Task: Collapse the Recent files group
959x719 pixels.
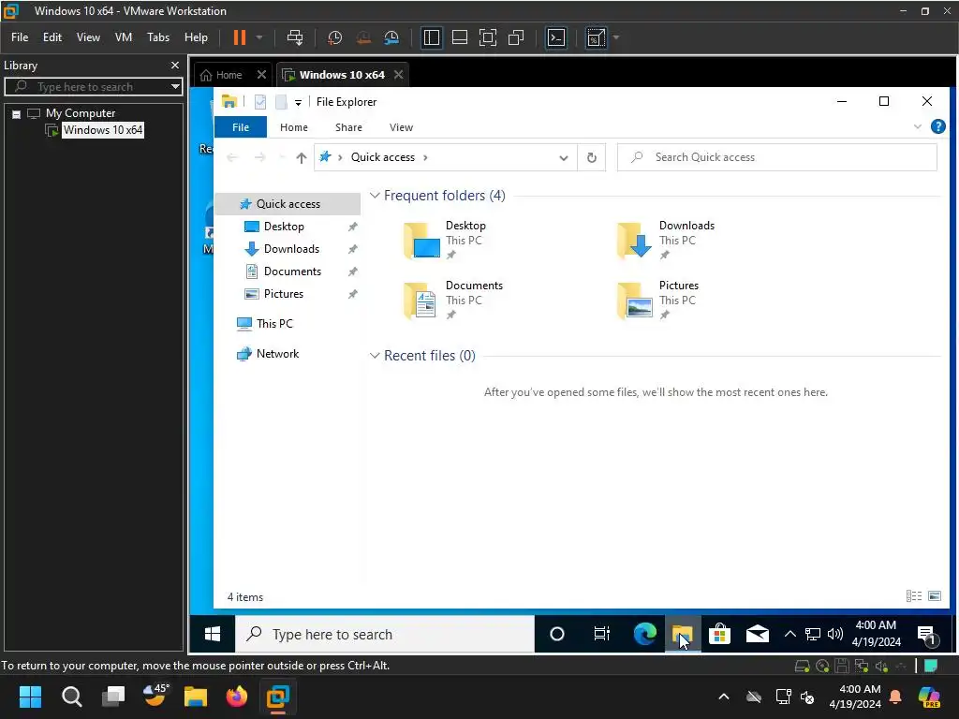Action: tap(375, 356)
